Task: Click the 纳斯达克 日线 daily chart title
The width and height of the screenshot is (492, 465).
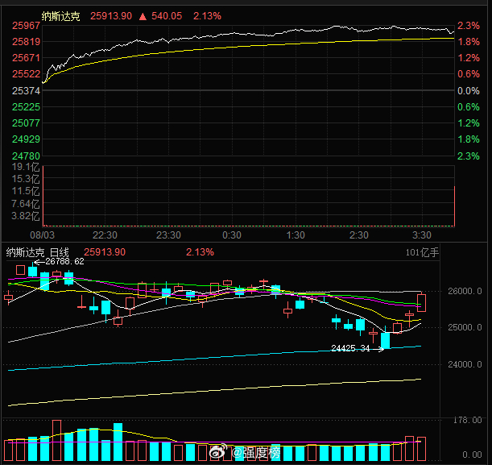Action: click(x=37, y=252)
